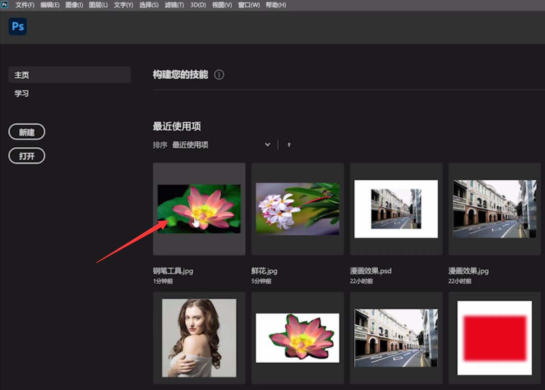Click the 最近使用项 section heading

177,127
